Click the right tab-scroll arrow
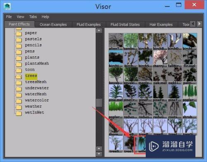 click(199, 24)
